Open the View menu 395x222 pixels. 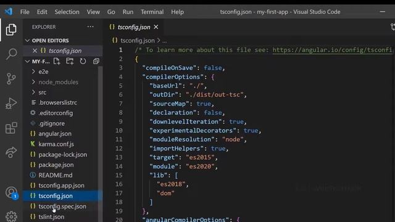click(x=93, y=12)
